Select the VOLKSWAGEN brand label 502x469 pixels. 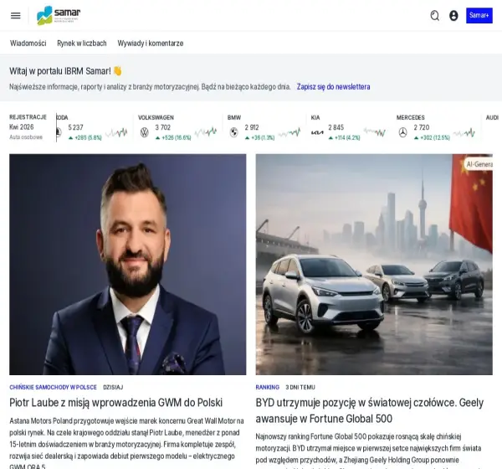pyautogui.click(x=156, y=117)
